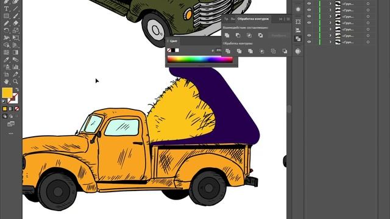Image resolution: width=390 pixels, height=219 pixels.
Task: Select the Mesh tool
Action: [7, 52]
